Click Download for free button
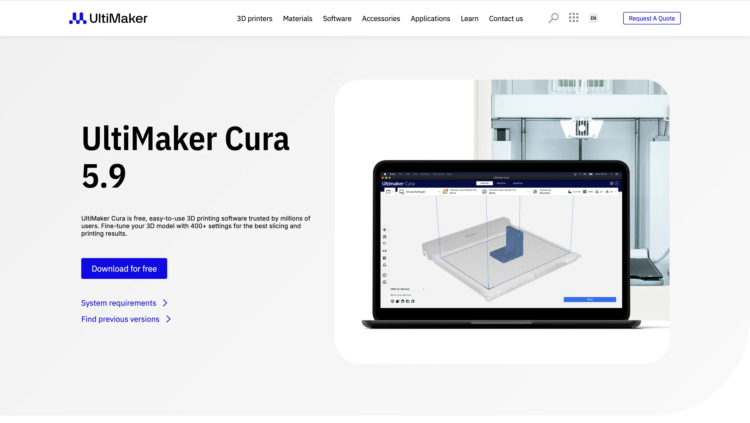Screen dimensions: 750x423 [124, 268]
